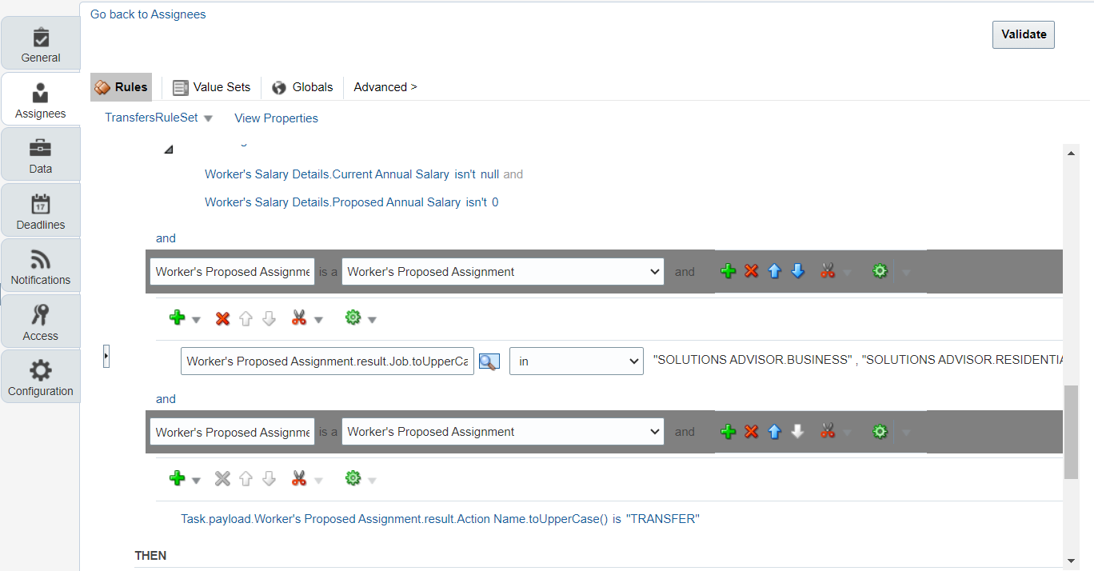Open the View Properties link
Image resolution: width=1094 pixels, height=571 pixels.
point(276,118)
